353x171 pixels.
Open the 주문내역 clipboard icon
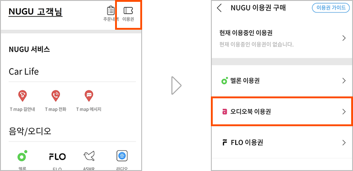pyautogui.click(x=110, y=11)
